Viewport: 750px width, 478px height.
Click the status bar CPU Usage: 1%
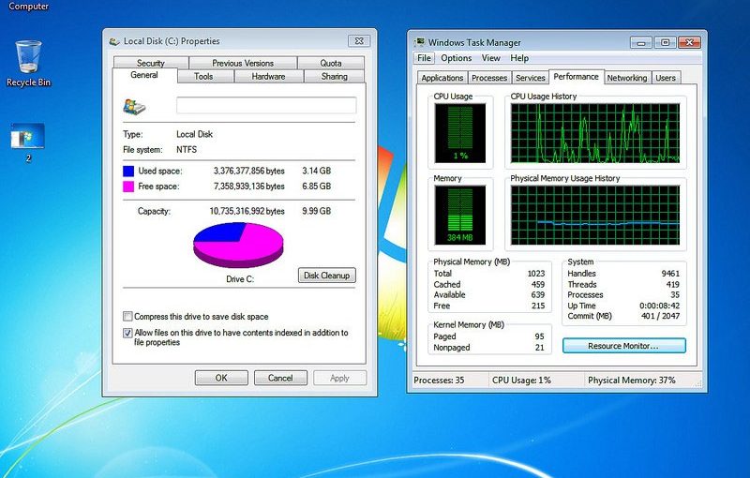[x=521, y=381]
